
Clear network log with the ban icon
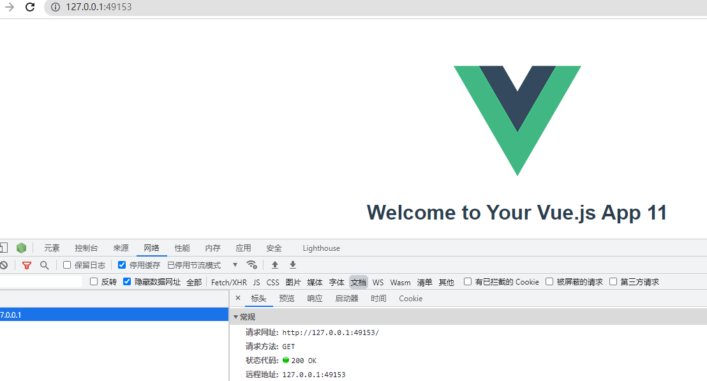(x=4, y=265)
